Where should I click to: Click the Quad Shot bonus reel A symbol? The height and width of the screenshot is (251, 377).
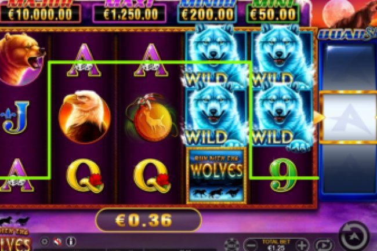pos(350,118)
